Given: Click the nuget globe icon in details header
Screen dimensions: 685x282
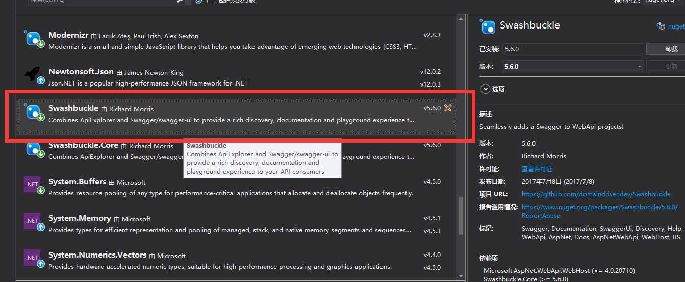Looking at the screenshot, I should (x=661, y=26).
